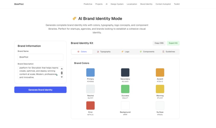This screenshot has height=128, width=216.
Task: Click the Brand Identity Kit heading
Action: pos(82,43)
